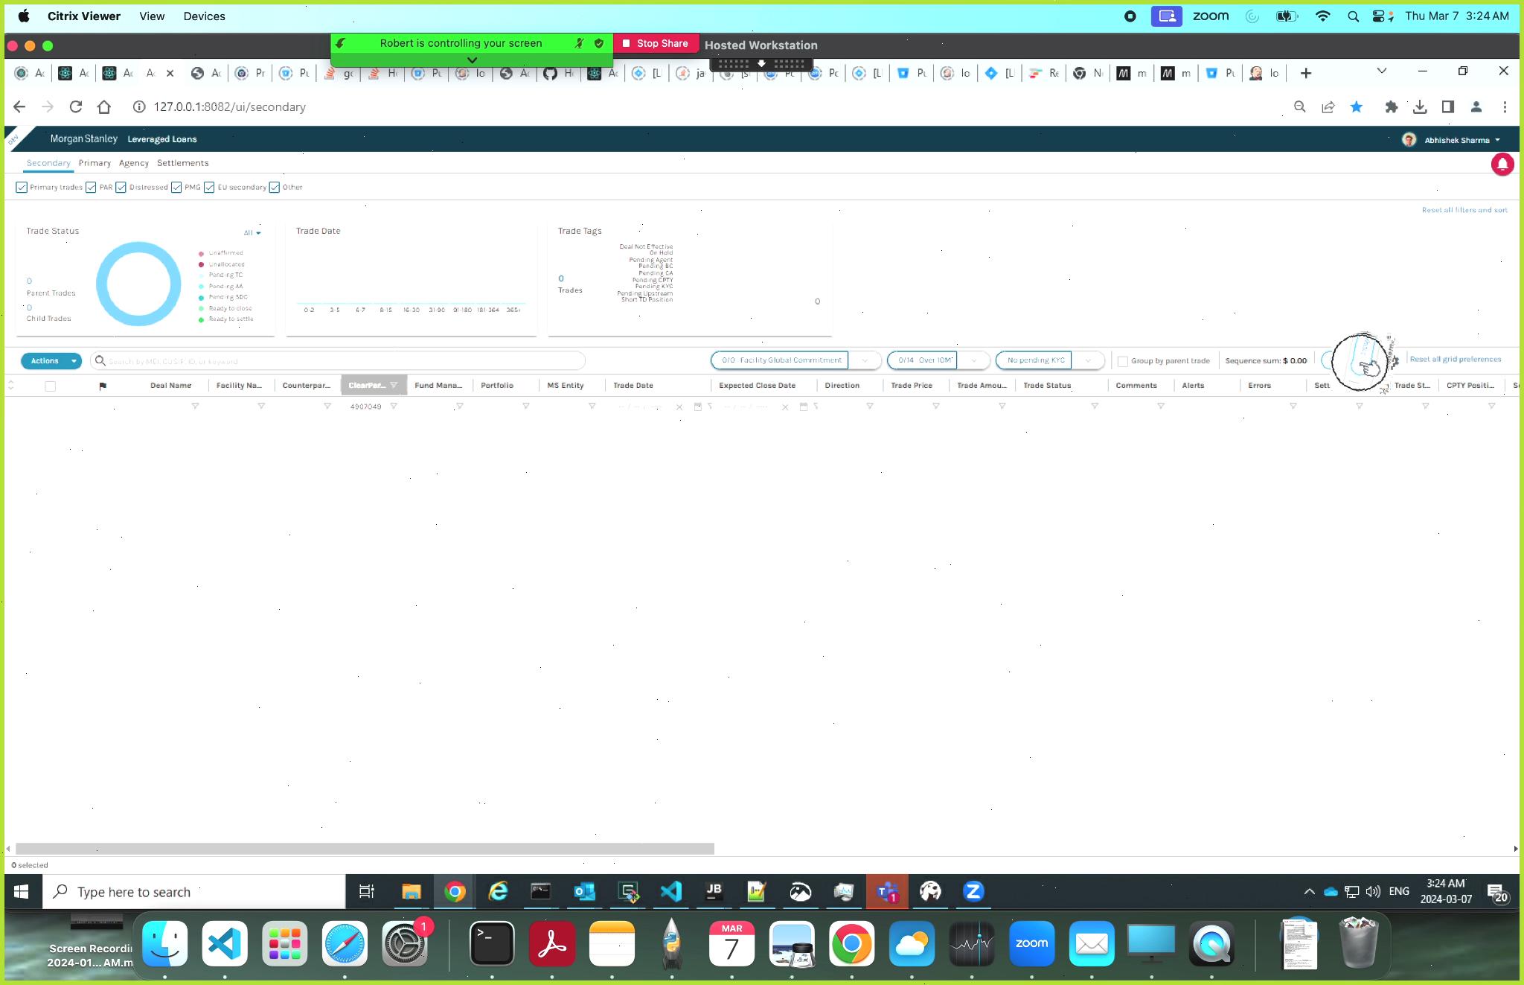Uncheck the PAR checkbox
Image resolution: width=1524 pixels, height=985 pixels.
(x=91, y=187)
